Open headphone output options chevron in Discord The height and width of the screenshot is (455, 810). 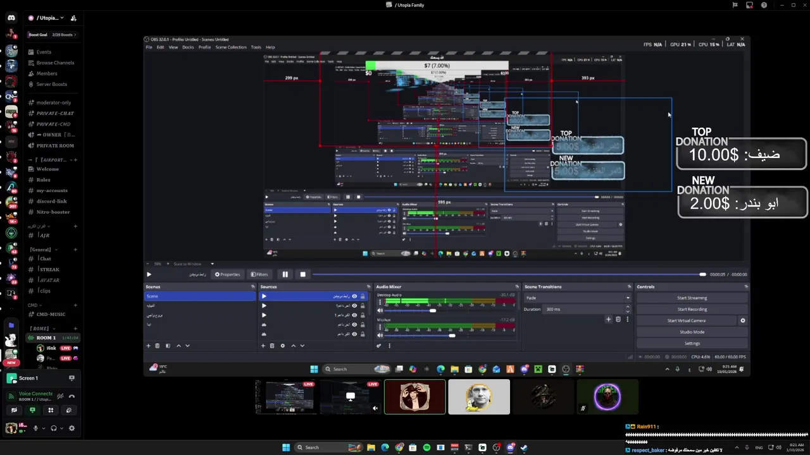pos(61,428)
